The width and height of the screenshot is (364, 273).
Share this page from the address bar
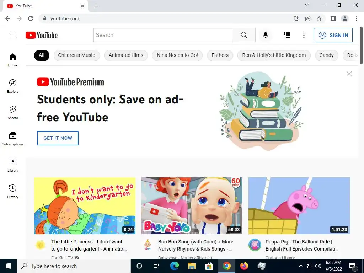tap(308, 18)
